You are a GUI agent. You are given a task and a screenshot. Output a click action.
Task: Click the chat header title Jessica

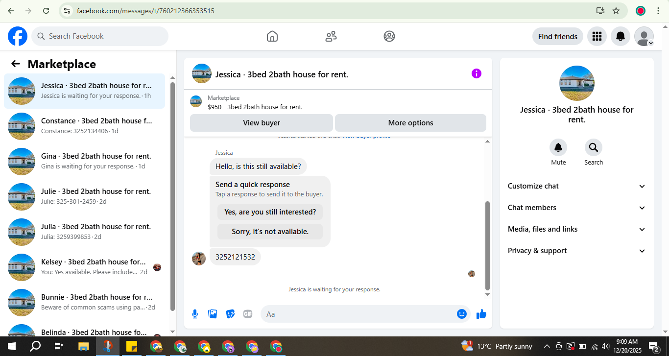pyautogui.click(x=282, y=74)
